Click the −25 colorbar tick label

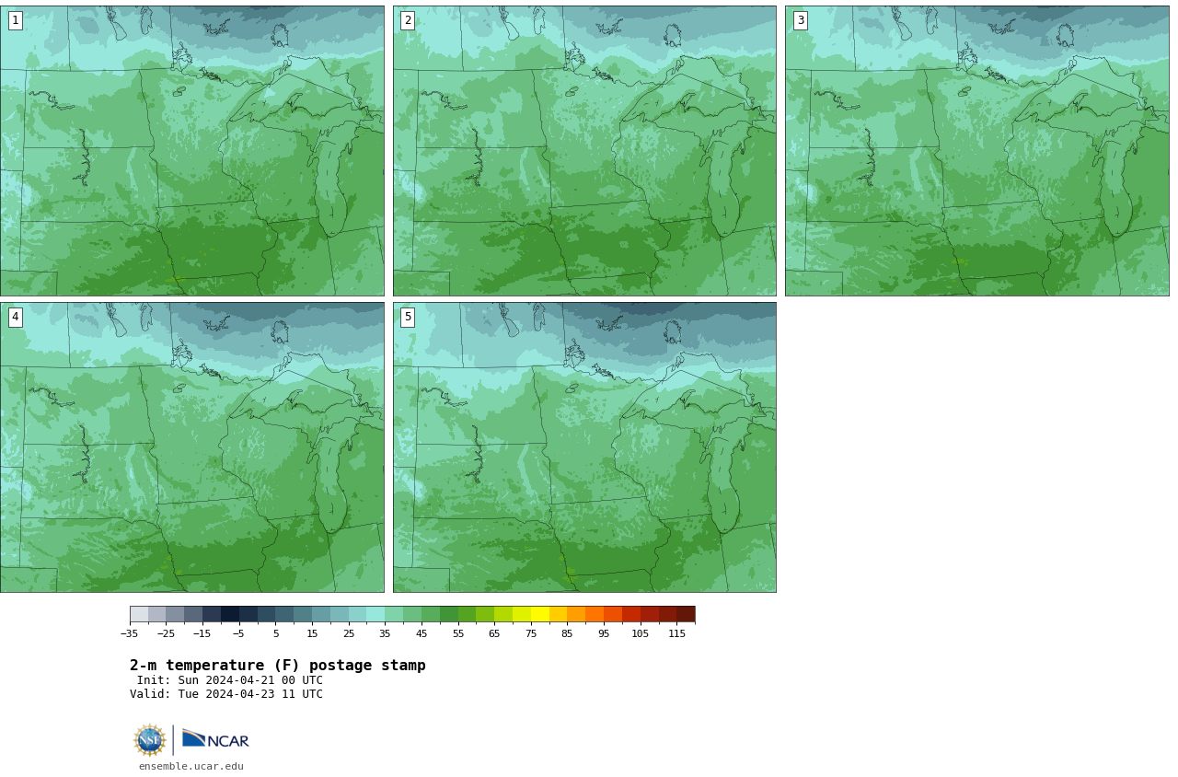[166, 633]
